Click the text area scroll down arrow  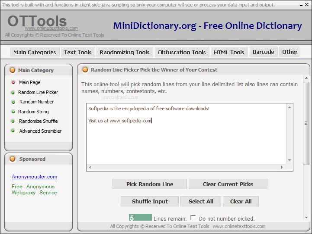point(289,160)
